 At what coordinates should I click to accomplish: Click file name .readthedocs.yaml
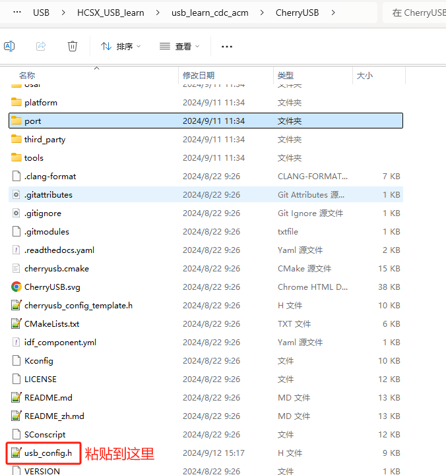click(x=59, y=250)
